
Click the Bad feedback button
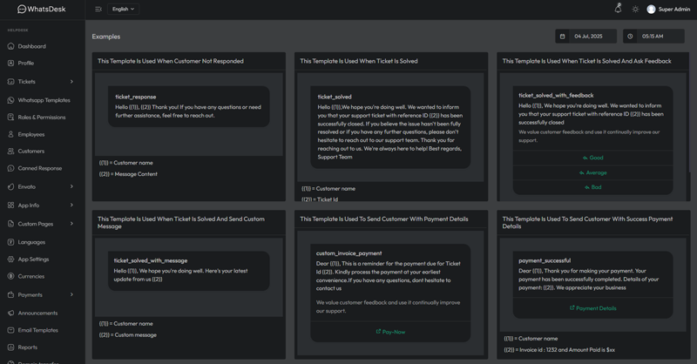pyautogui.click(x=592, y=187)
